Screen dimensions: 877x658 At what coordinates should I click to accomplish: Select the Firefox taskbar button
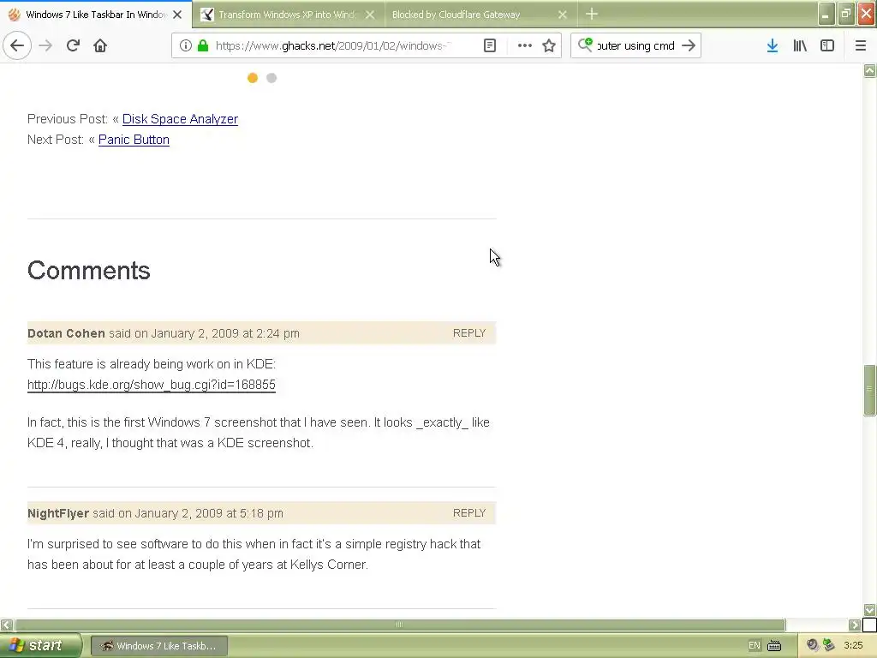[158, 646]
